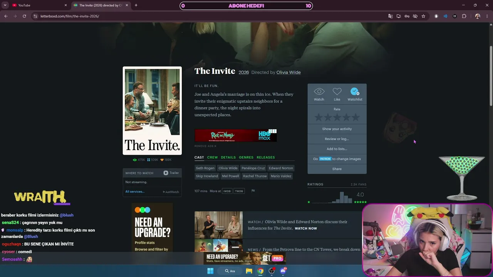Click the taskbar search box Ara
The width and height of the screenshot is (493, 277).
[230, 271]
